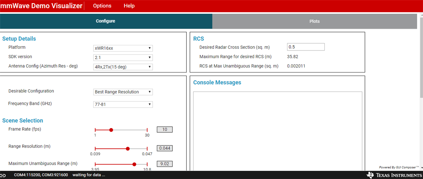
Task: Click the Frame Rate slider handle
Action: coord(111,130)
